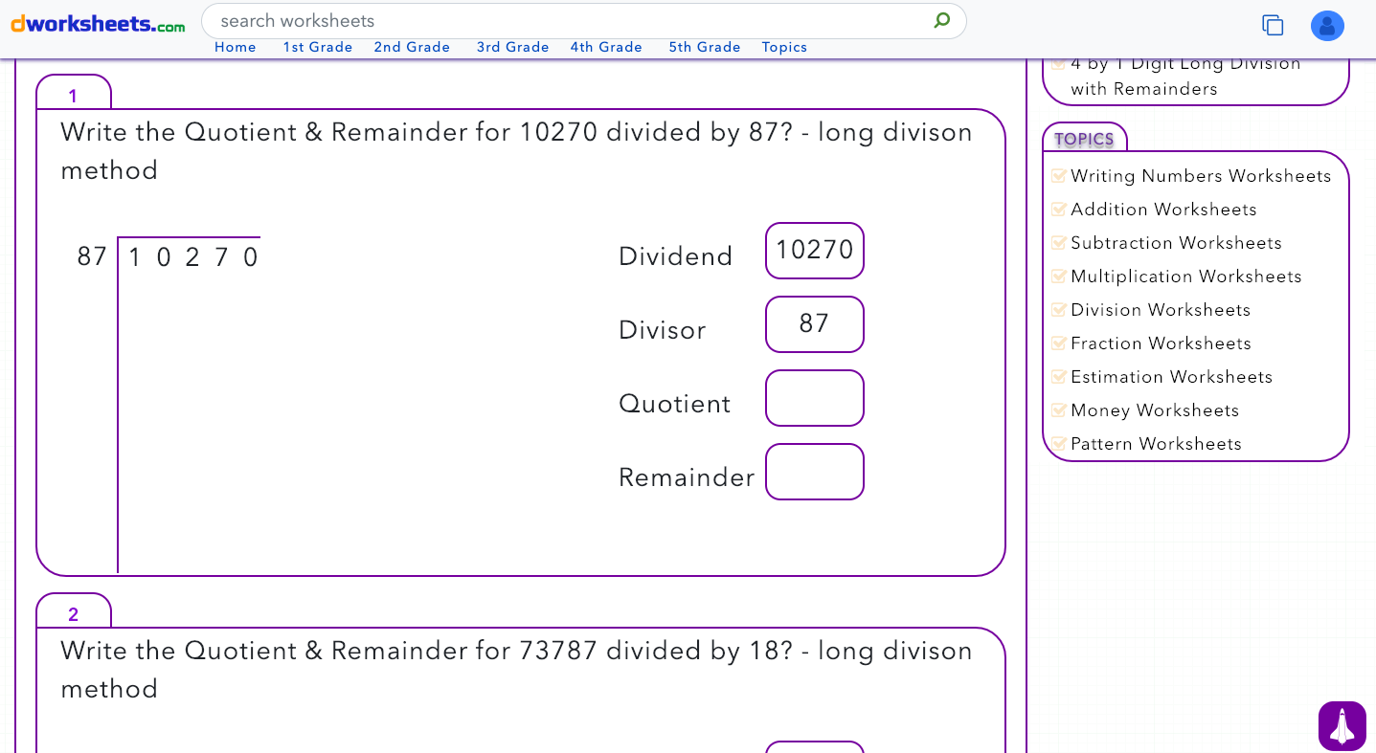Toggle the checkbox for Estimation Worksheets

pyautogui.click(x=1059, y=376)
